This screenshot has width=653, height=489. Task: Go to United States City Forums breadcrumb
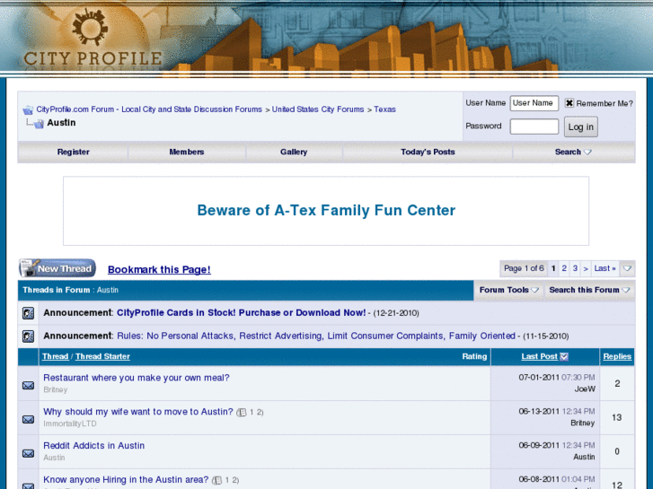pyautogui.click(x=318, y=109)
